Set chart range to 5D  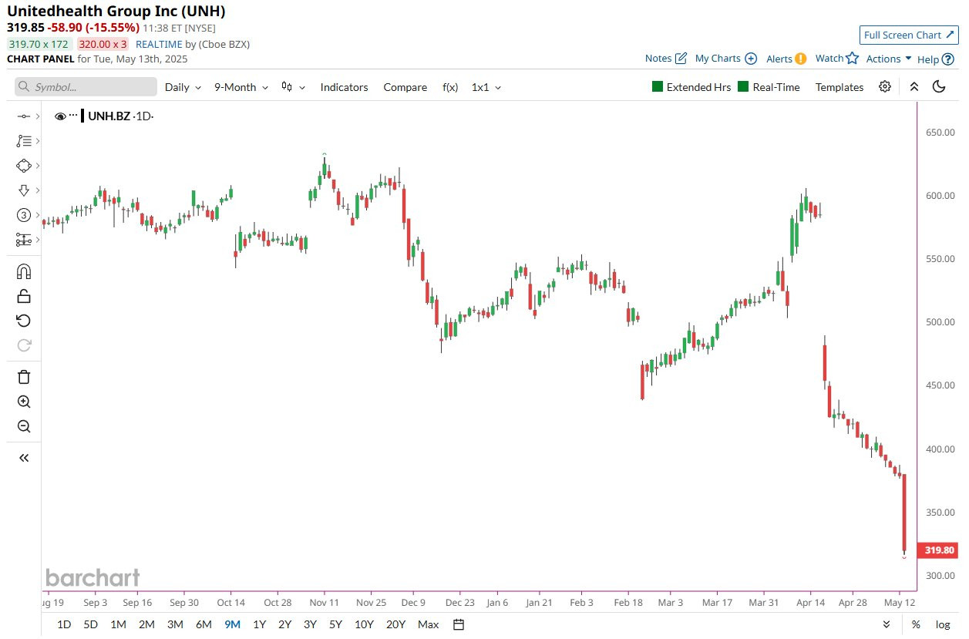coord(90,624)
